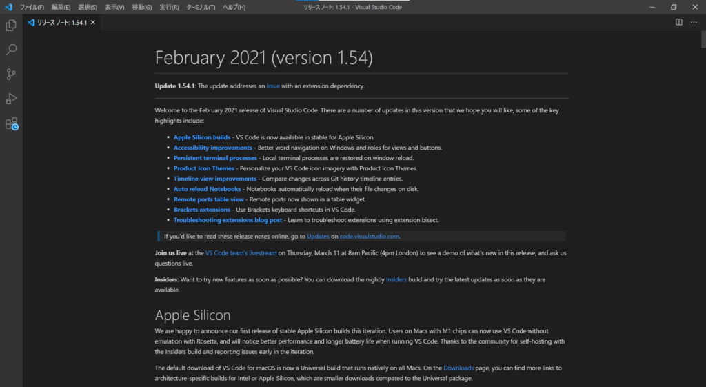This screenshot has height=387, width=706.
Task: Open the 編集(E) menu
Action: coord(61,7)
